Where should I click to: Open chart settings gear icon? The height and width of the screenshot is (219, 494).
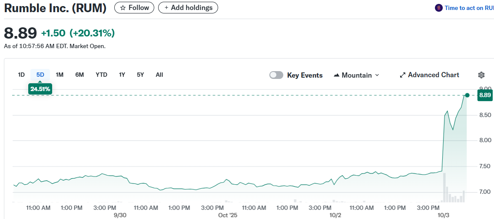click(x=481, y=75)
